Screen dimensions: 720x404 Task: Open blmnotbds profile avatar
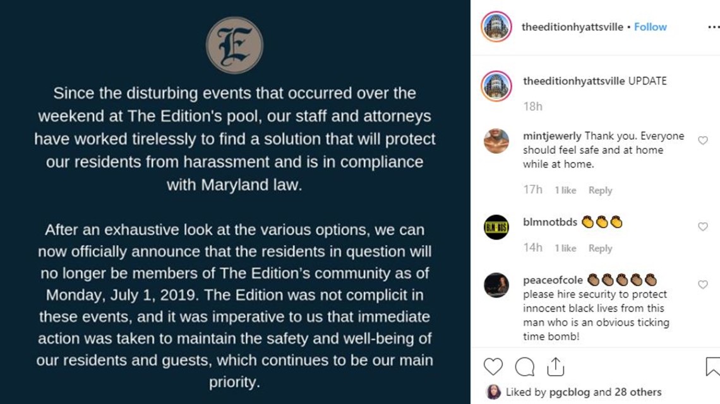click(496, 227)
